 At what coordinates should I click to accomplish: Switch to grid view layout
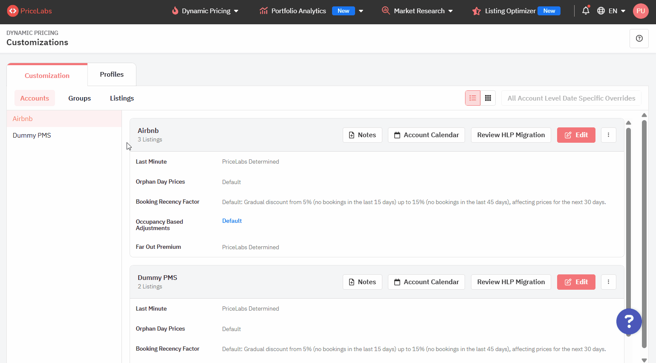[x=488, y=98]
